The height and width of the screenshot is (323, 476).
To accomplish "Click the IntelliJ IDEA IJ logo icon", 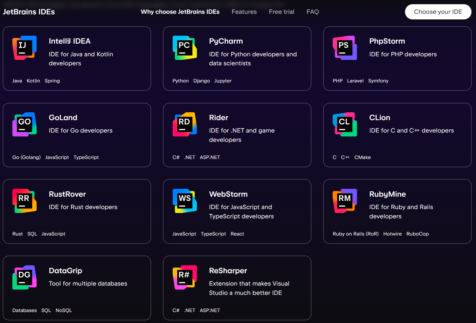I will (25, 48).
